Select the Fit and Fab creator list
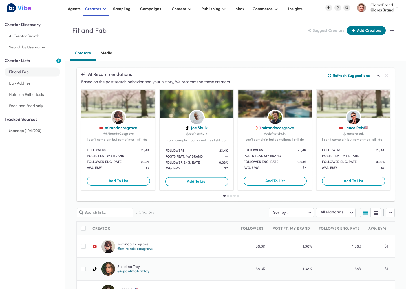The image size is (406, 289). coord(32,72)
